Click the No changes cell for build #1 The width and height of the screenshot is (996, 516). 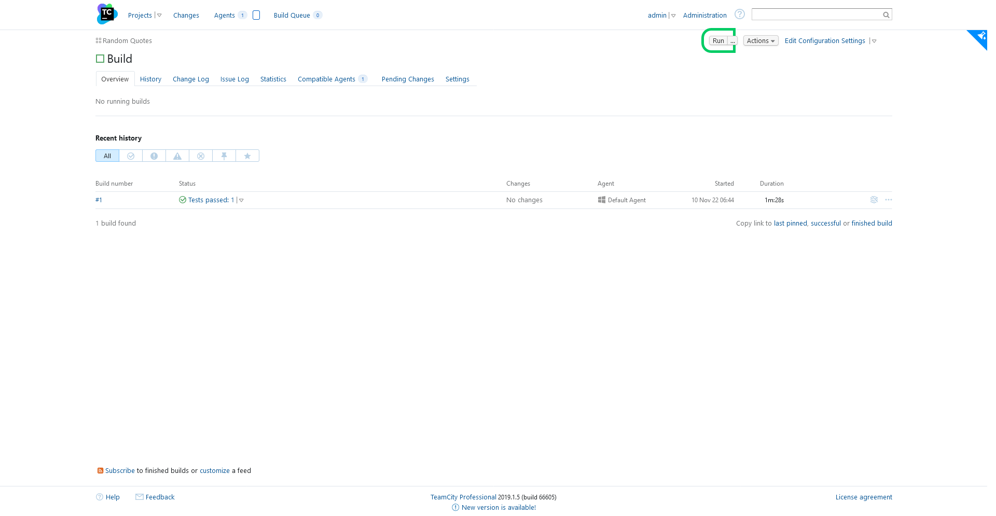click(524, 200)
